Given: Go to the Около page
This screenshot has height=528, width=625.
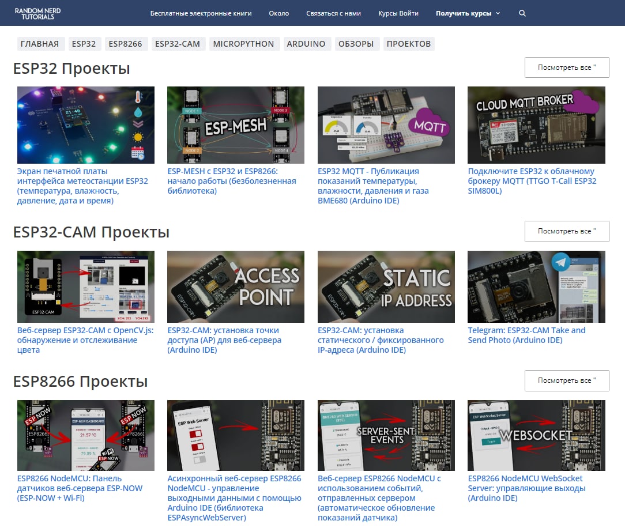Looking at the screenshot, I should click(x=278, y=13).
